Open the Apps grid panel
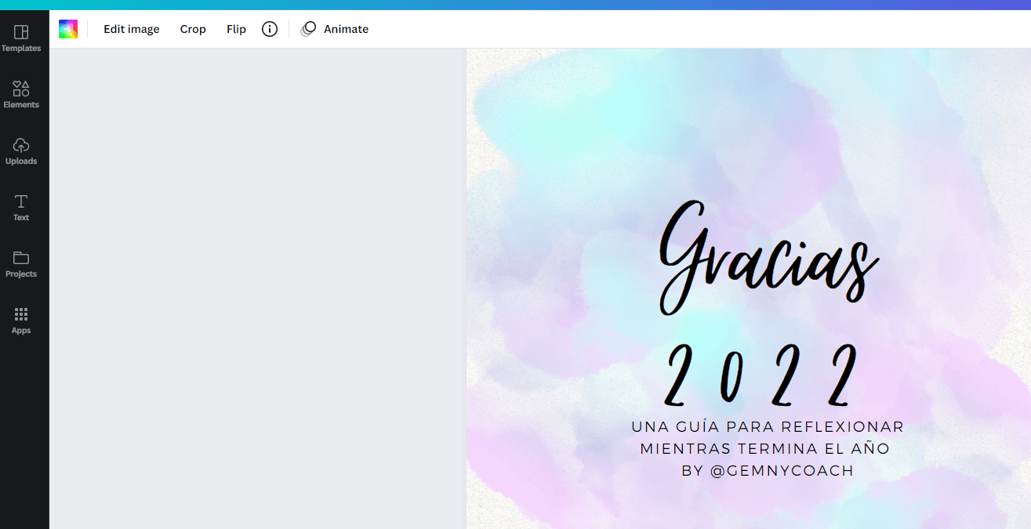Image resolution: width=1031 pixels, height=529 pixels. coord(21,320)
